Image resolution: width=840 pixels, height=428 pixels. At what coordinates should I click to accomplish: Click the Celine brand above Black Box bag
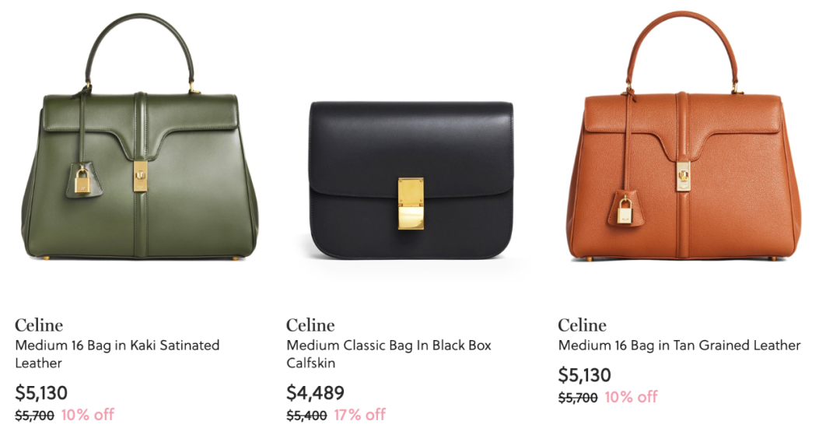[x=310, y=325]
